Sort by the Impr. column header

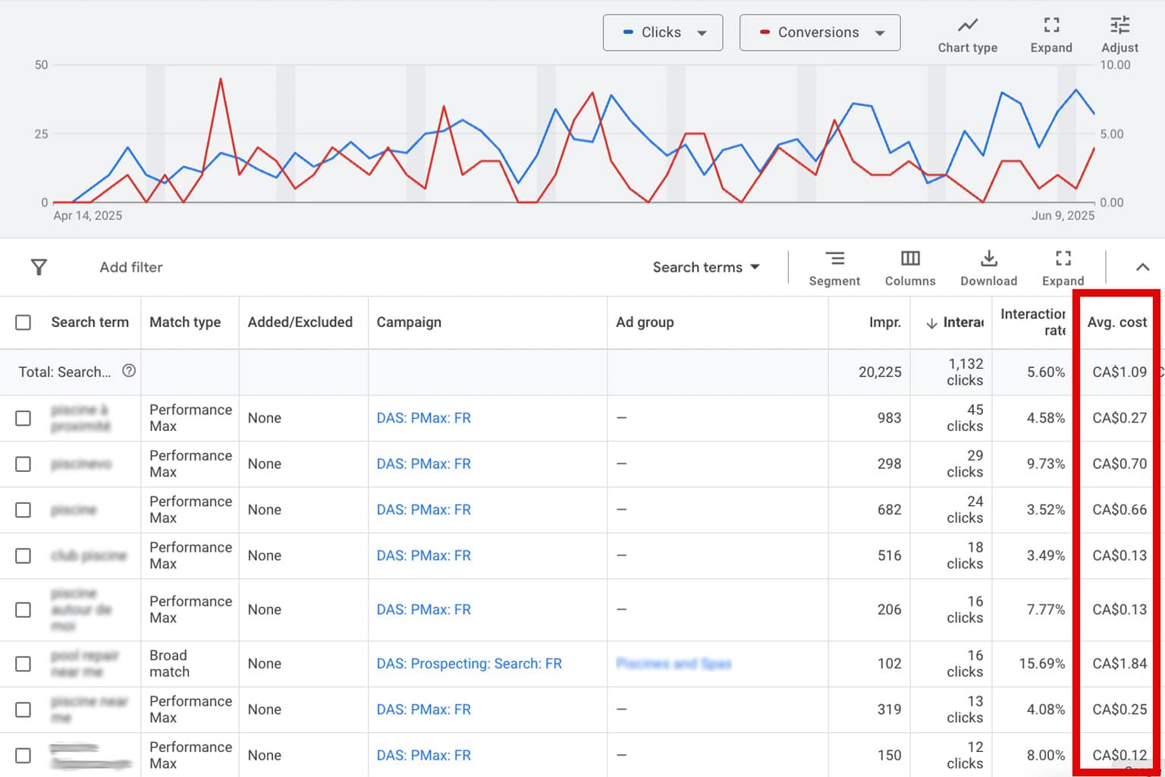884,322
